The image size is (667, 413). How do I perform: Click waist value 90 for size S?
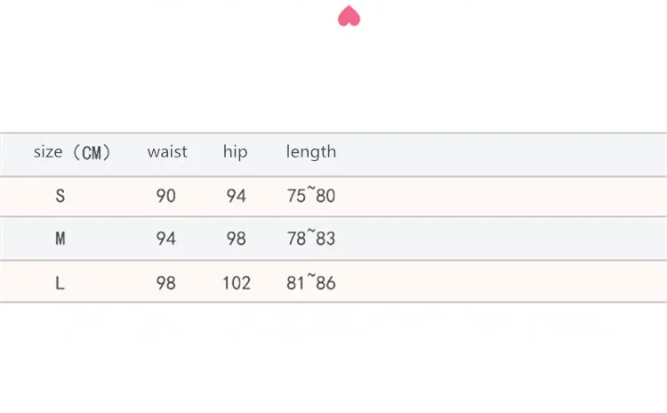166,196
